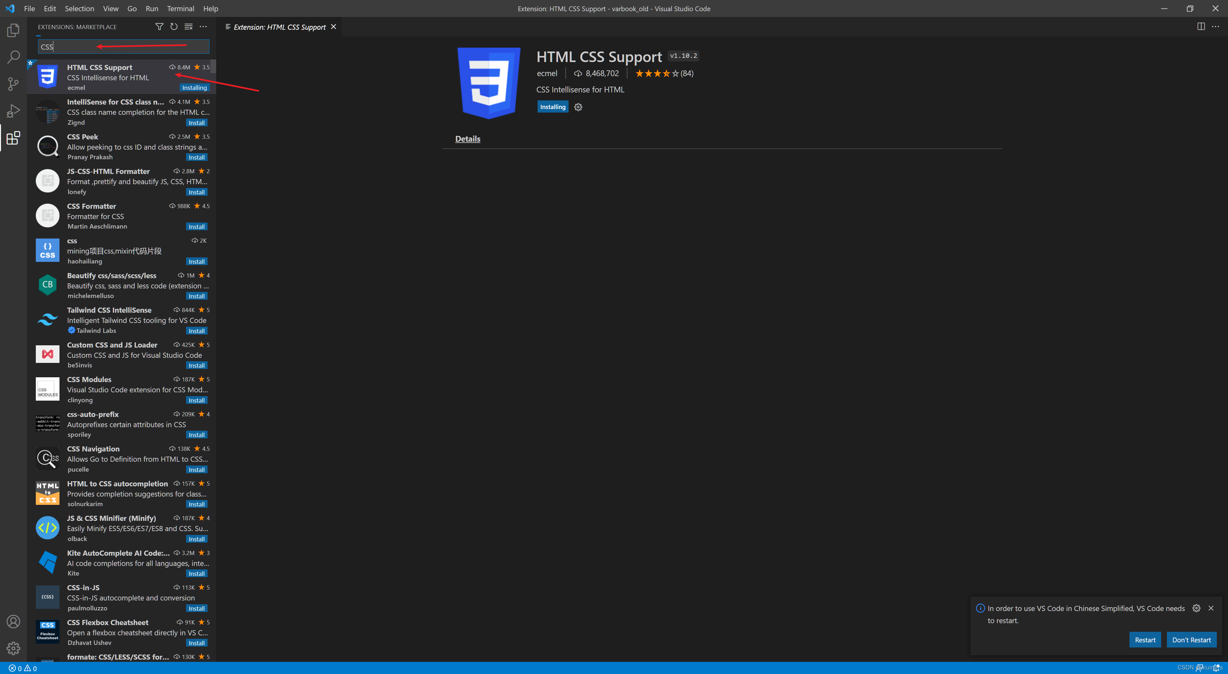Install the CSS Modules extension
Image resolution: width=1228 pixels, height=674 pixels.
tap(196, 400)
